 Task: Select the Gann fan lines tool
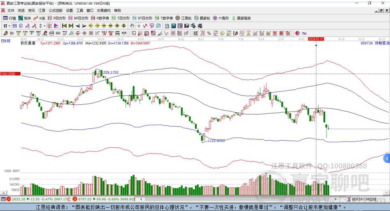point(140,33)
